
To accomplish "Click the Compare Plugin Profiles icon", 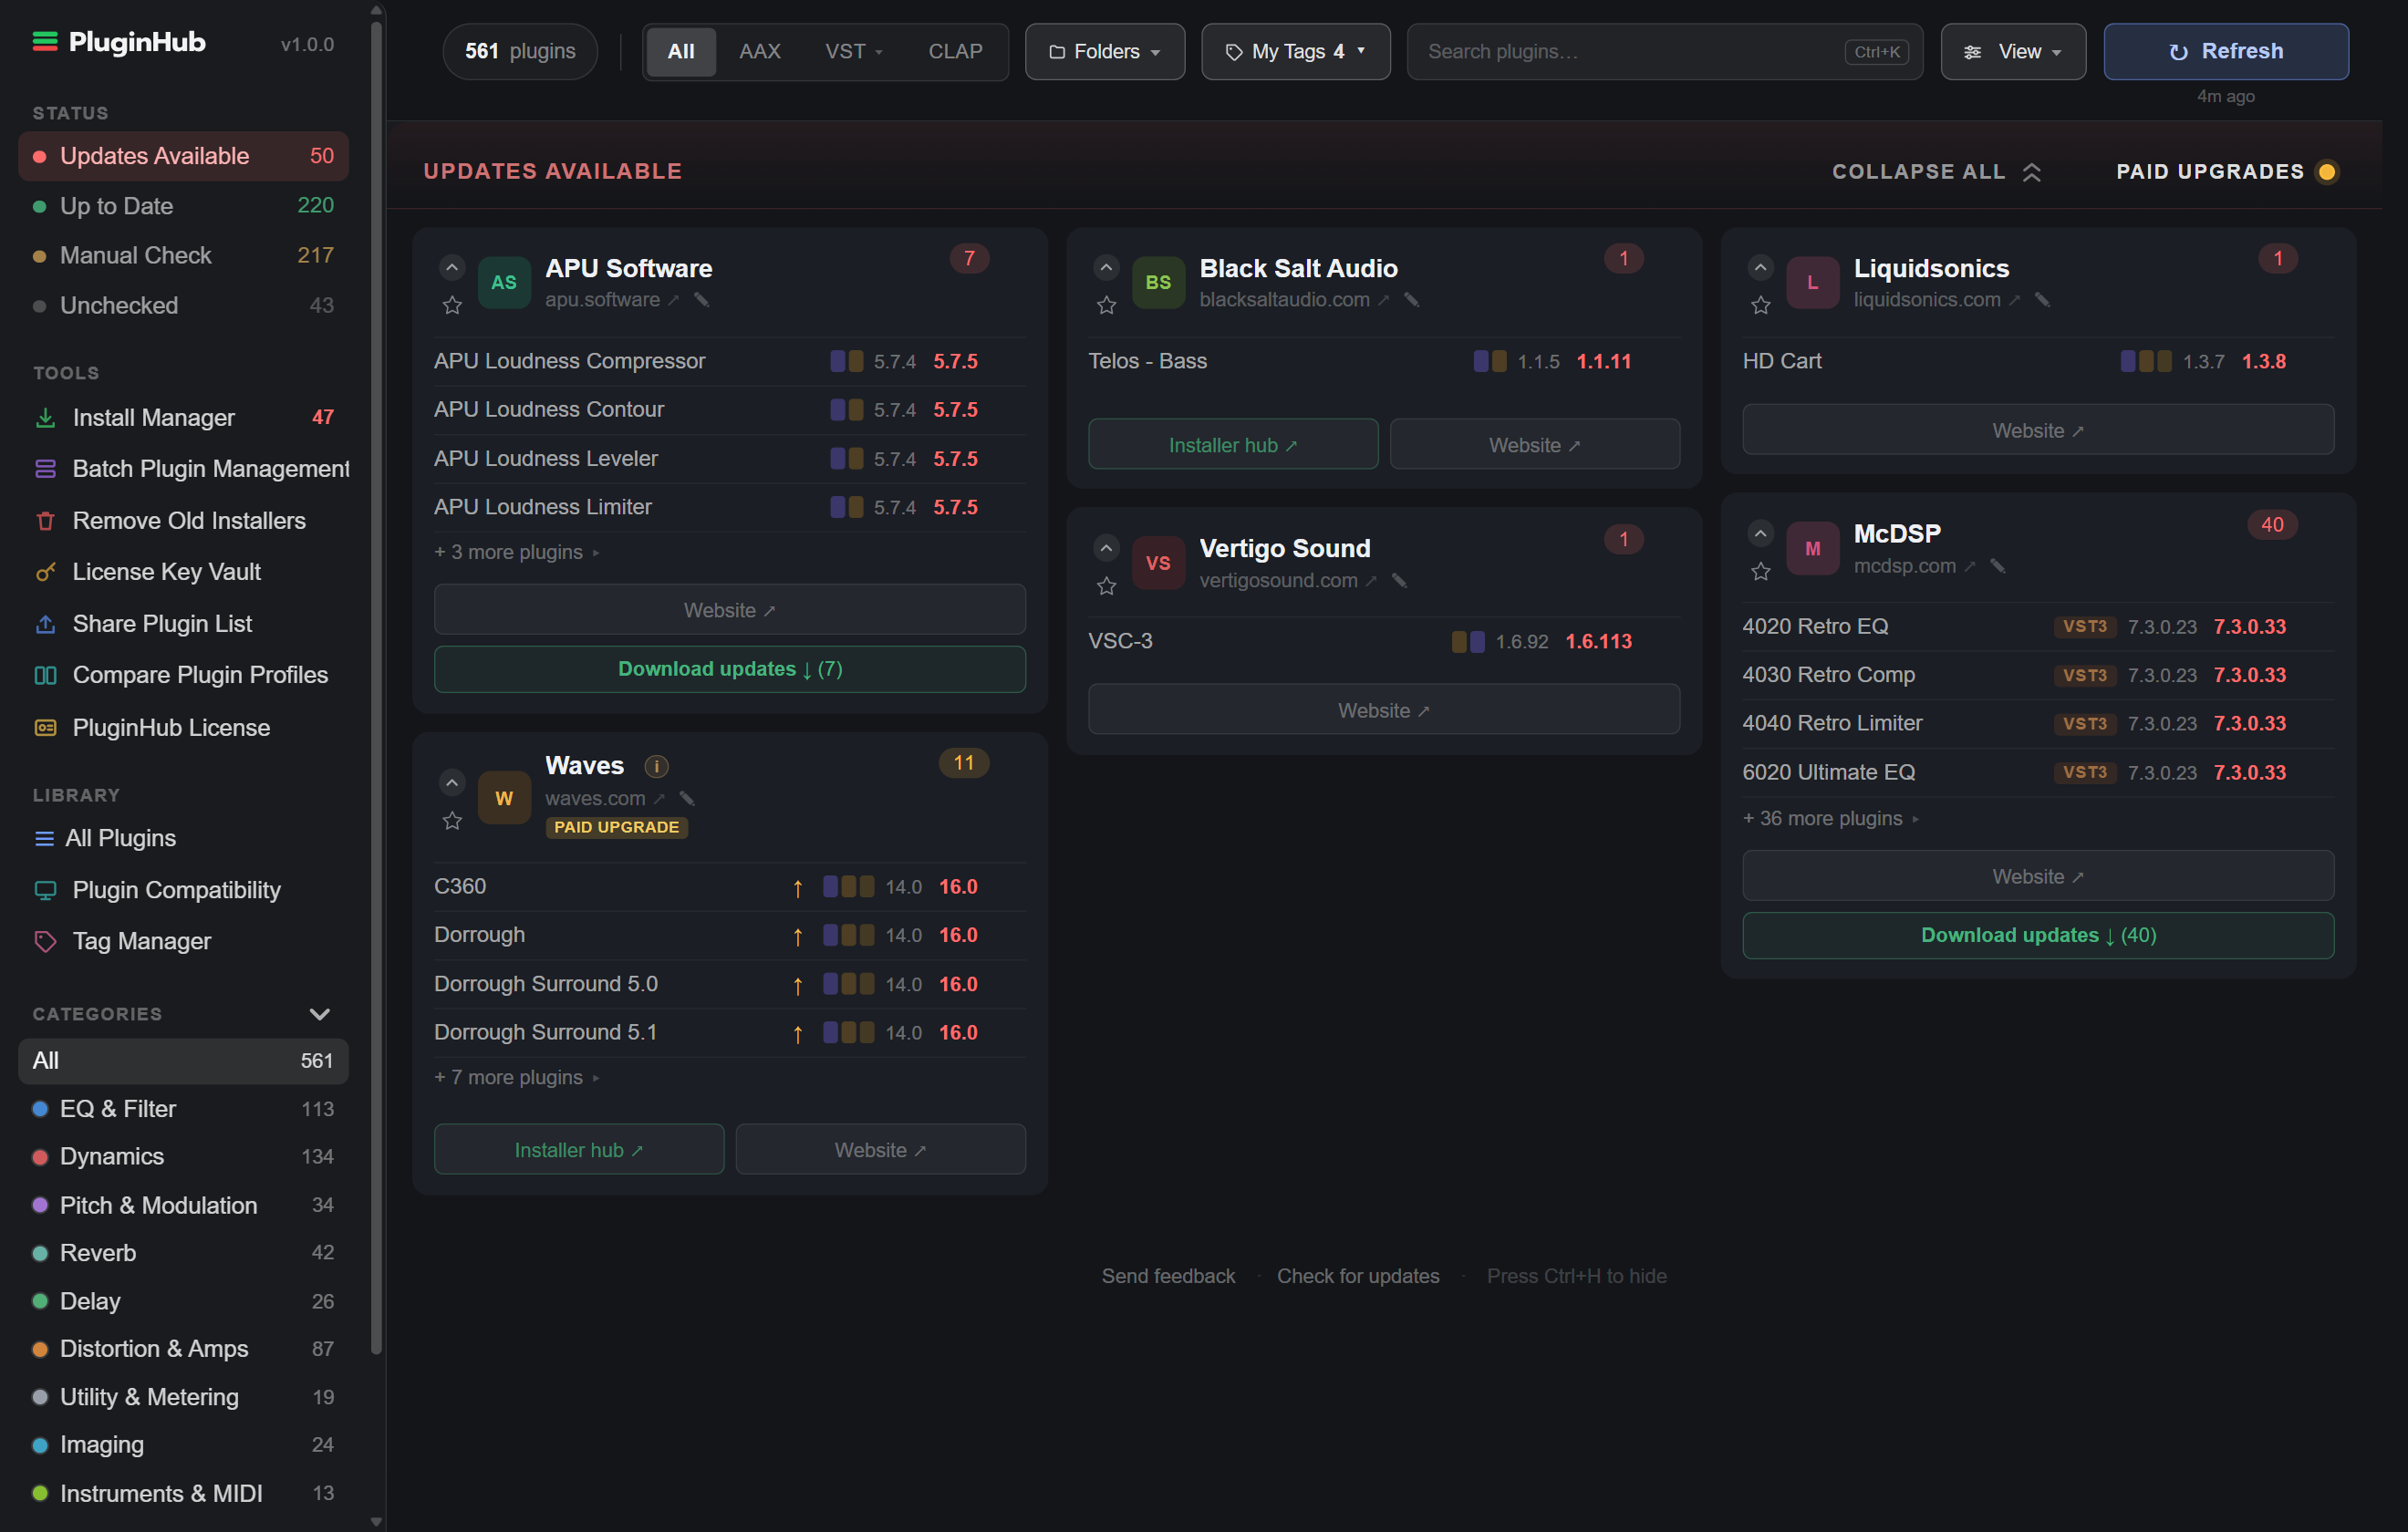I will pos(45,675).
